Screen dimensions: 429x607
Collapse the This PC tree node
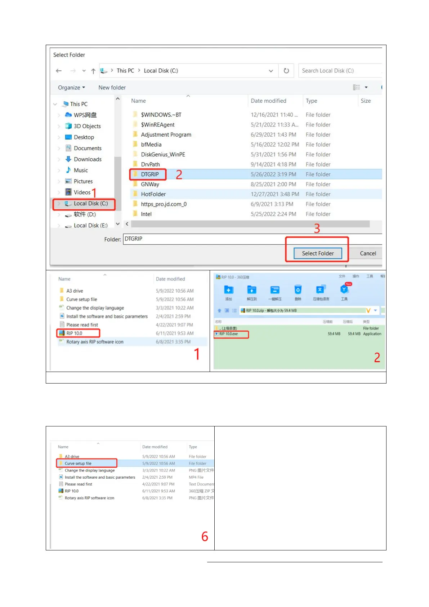pos(55,104)
